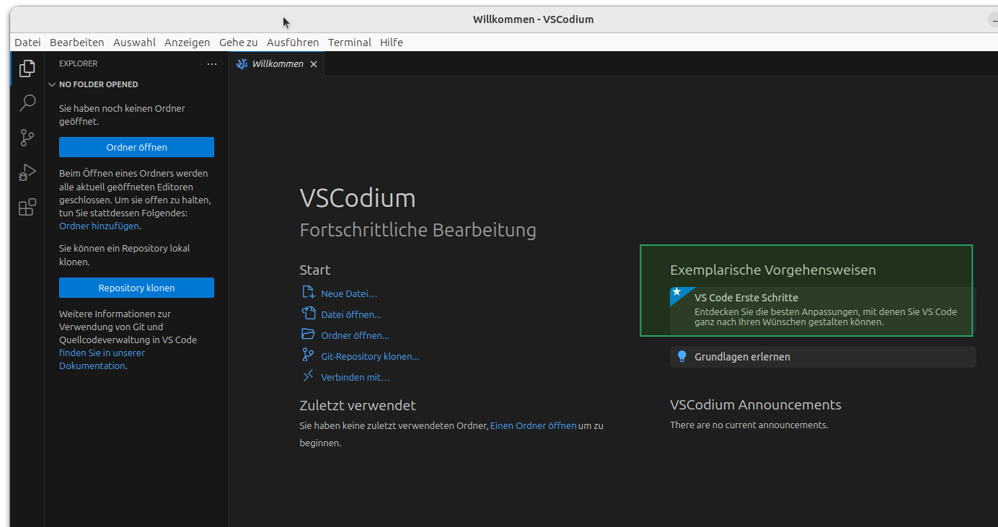Open the Run and Debug view
998x527 pixels.
[27, 172]
